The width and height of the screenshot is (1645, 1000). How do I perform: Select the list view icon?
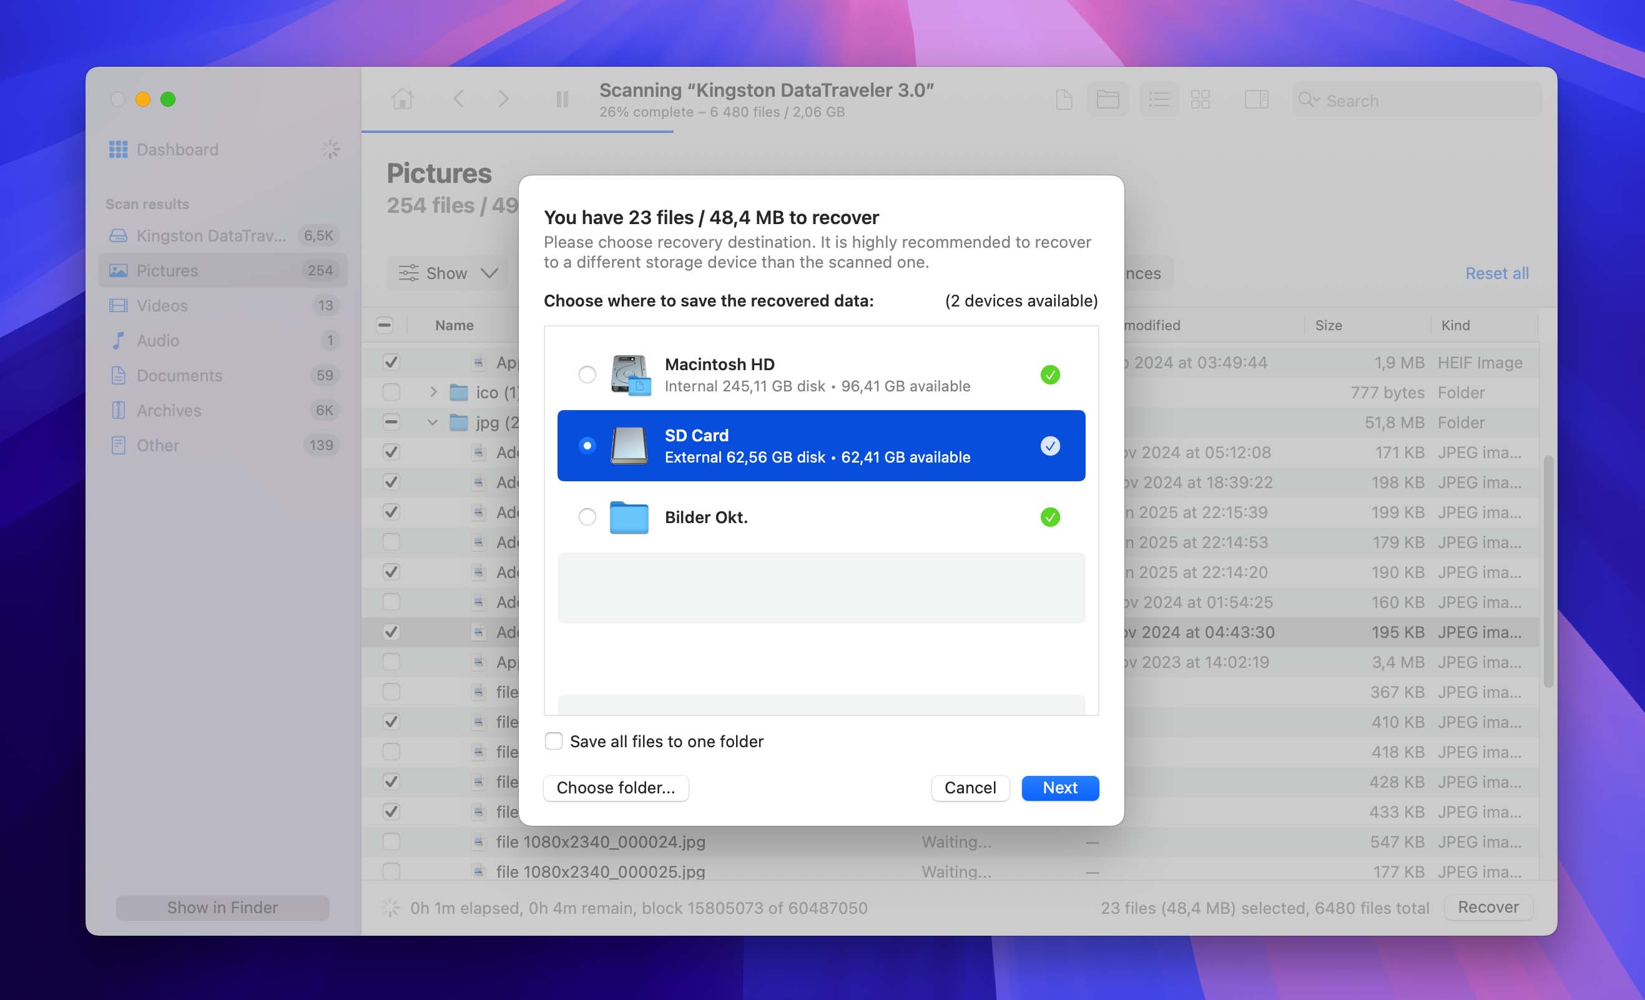click(1158, 99)
